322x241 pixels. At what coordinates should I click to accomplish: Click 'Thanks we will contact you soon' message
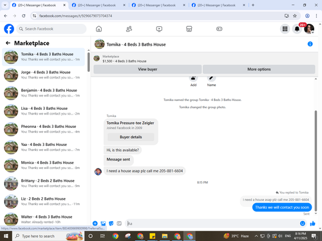(282, 208)
